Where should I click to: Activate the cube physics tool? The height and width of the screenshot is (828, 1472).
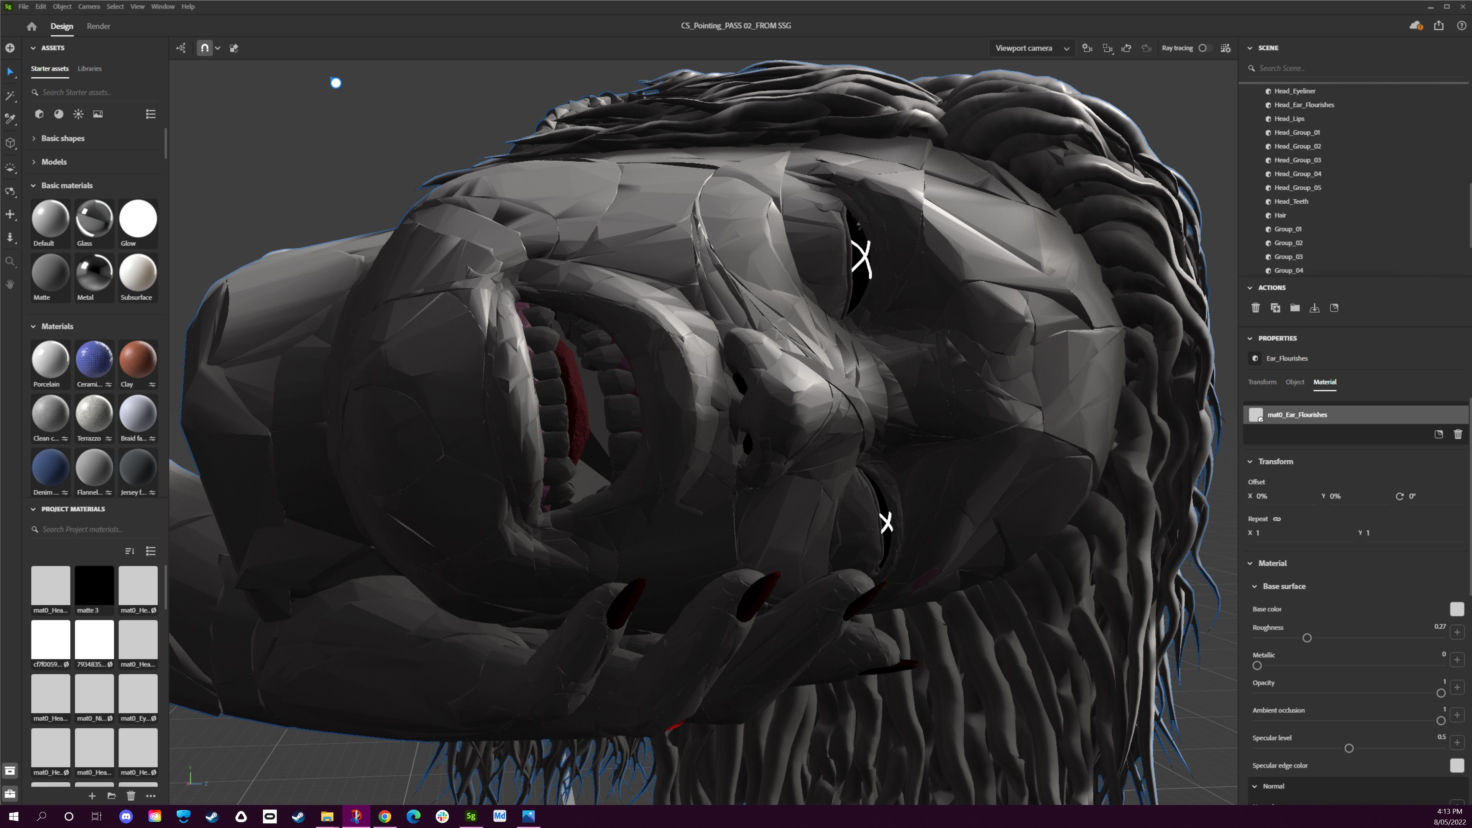point(10,143)
